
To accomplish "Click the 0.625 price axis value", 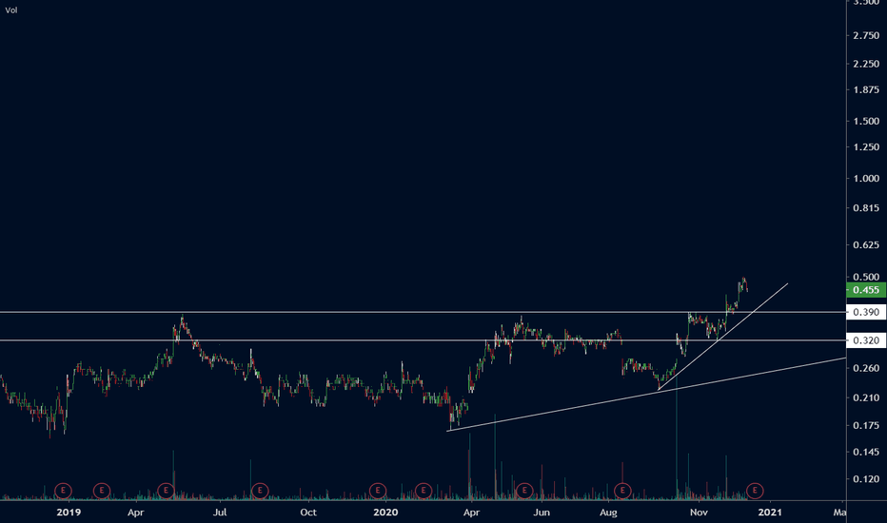I will [x=866, y=244].
